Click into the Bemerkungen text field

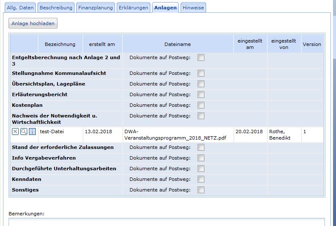click(x=167, y=222)
